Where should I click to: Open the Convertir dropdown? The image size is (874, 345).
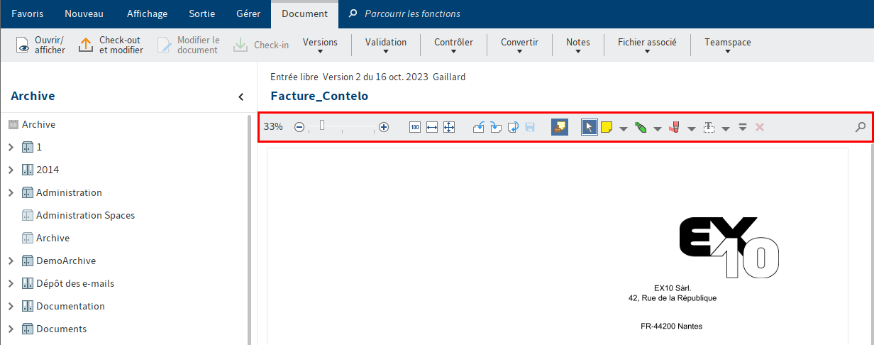click(x=519, y=45)
